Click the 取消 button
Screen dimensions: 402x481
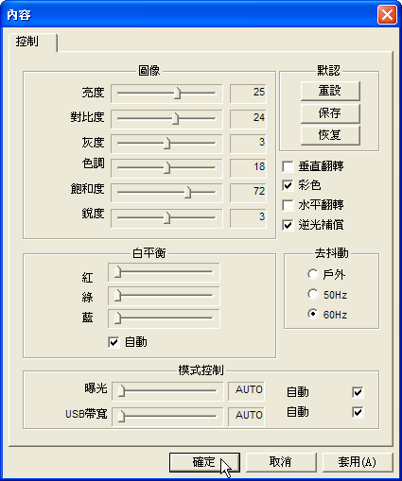tap(281, 462)
